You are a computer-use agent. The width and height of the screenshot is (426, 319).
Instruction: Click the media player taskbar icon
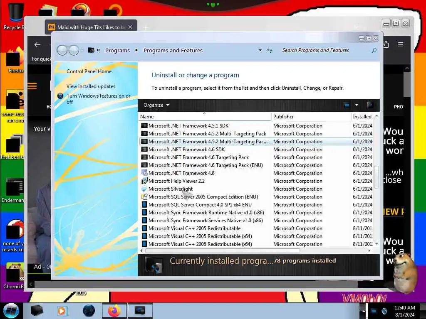tap(62, 311)
